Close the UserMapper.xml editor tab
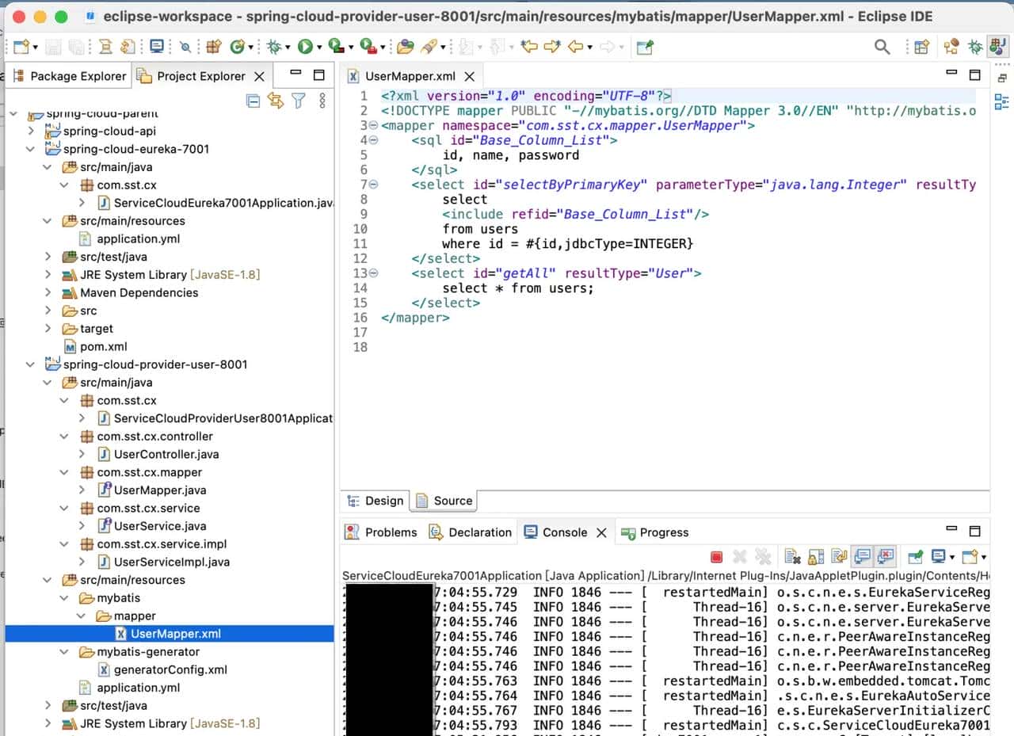The width and height of the screenshot is (1014, 736). 470,77
